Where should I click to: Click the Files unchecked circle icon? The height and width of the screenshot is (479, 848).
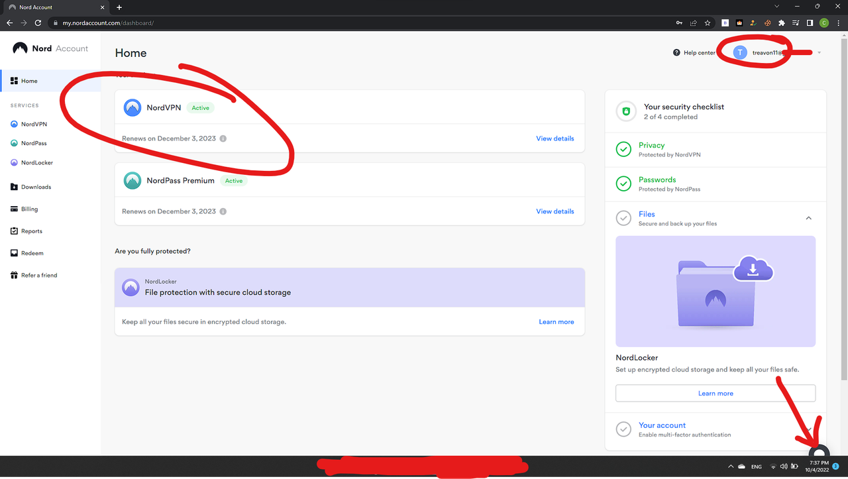point(623,218)
